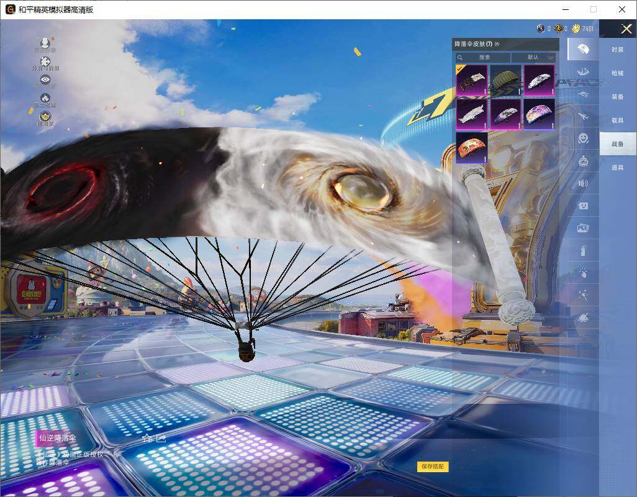Select the chat bubble face category icon
The height and width of the screenshot is (497, 637).
[x=583, y=206]
